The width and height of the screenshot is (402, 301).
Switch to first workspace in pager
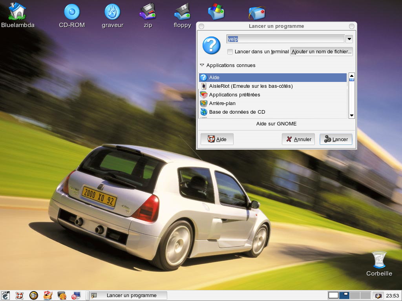click(333, 296)
